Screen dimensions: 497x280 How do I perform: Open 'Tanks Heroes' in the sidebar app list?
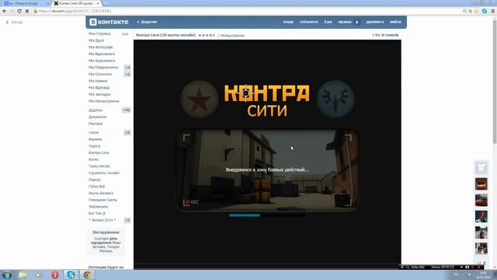pos(99,166)
